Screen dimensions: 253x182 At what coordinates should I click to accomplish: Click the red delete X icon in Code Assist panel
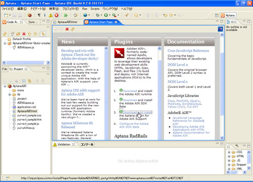click(24, 34)
